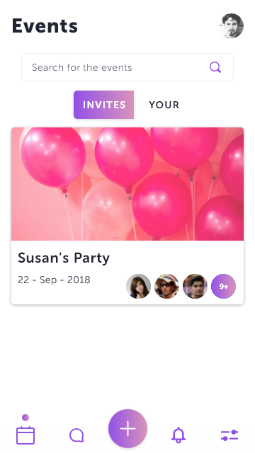Viewport: 255px width, 453px height.
Task: View the first attendee woman avatar
Action: 139,286
